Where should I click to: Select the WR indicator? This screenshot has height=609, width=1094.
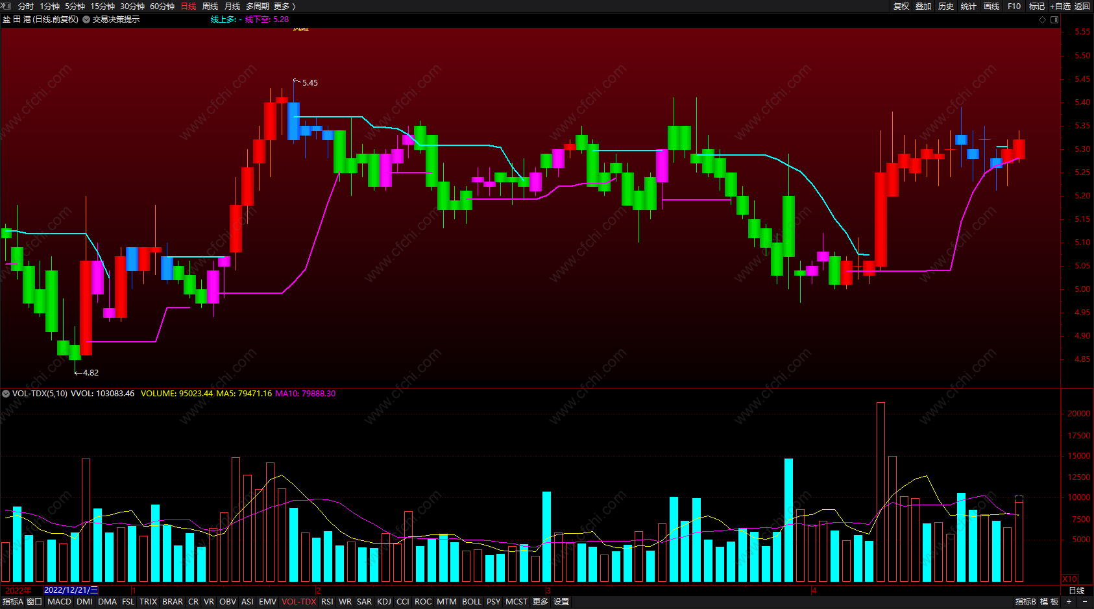(345, 602)
